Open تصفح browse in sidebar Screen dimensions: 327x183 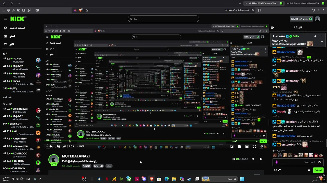[9, 36]
